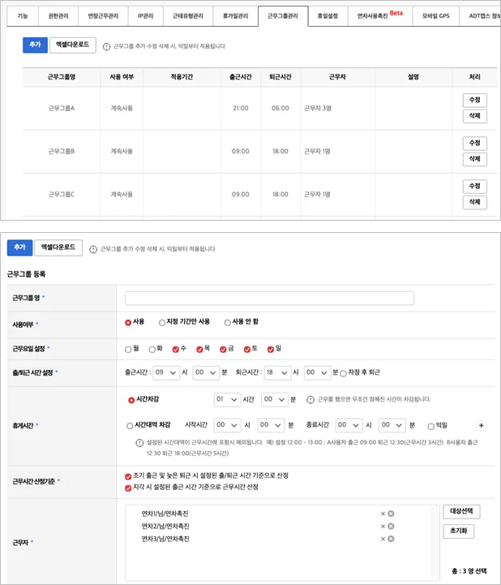The image size is (501, 585).
Task: Enable the 자정 후 퇴근 checkbox
Action: [x=343, y=372]
